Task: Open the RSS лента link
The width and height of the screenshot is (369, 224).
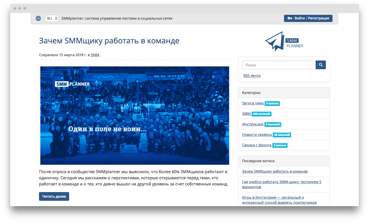Action: (252, 76)
